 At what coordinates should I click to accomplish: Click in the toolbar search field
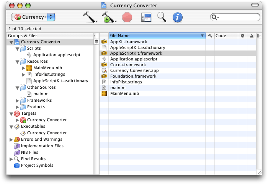237,17
